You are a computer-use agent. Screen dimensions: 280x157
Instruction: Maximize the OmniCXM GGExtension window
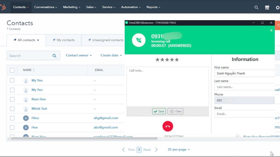point(262,23)
